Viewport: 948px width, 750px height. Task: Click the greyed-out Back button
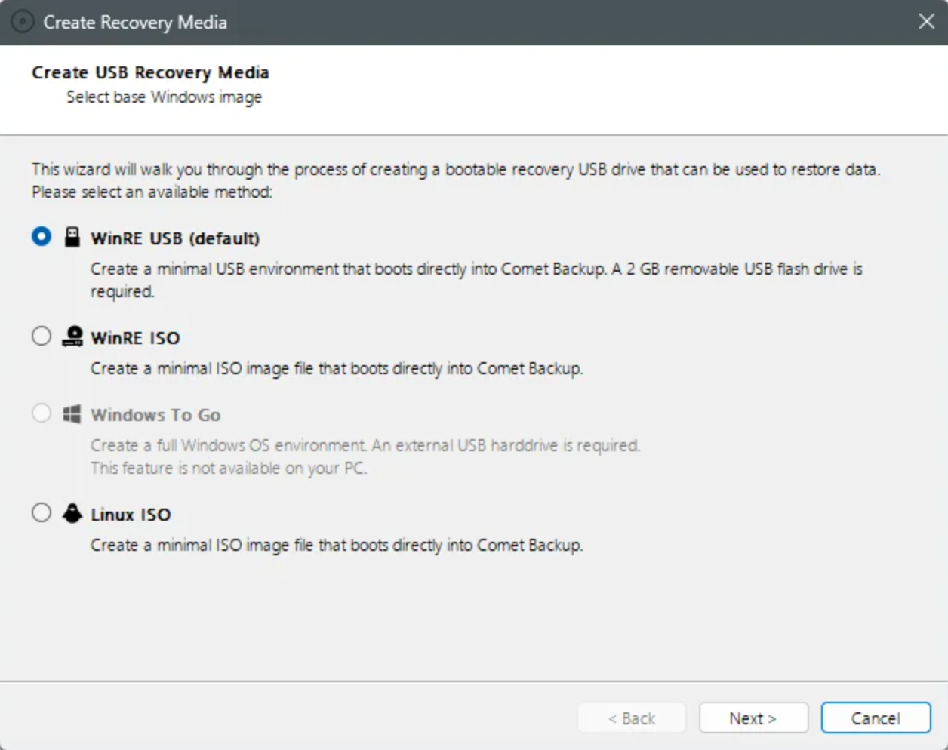[632, 718]
